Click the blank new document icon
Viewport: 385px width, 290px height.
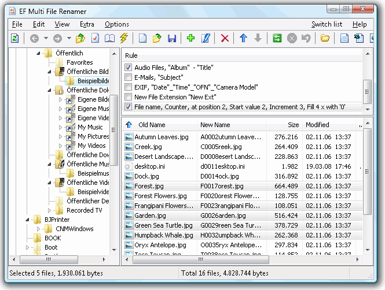142,39
